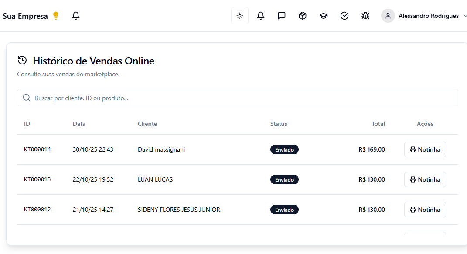Open the chat message bubble icon
467x254 pixels.
click(281, 15)
